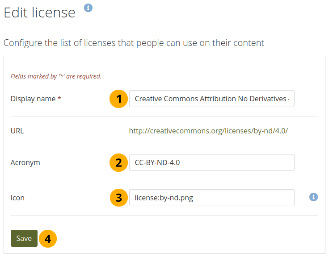Click the Acronym label
The width and height of the screenshot is (329, 257).
pos(25,163)
